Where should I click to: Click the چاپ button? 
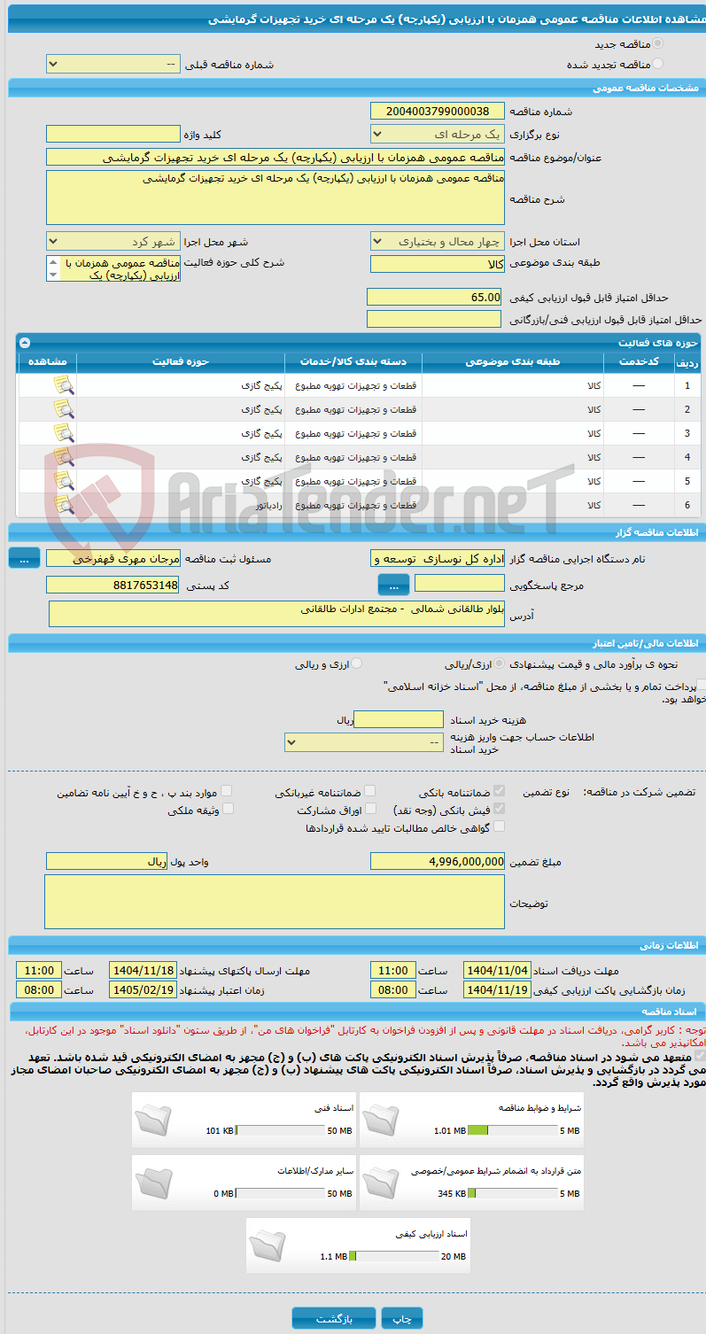402,1318
